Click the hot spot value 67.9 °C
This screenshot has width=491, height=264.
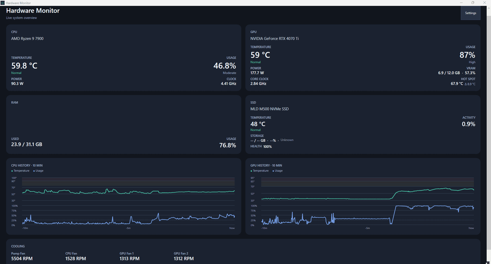tap(457, 84)
